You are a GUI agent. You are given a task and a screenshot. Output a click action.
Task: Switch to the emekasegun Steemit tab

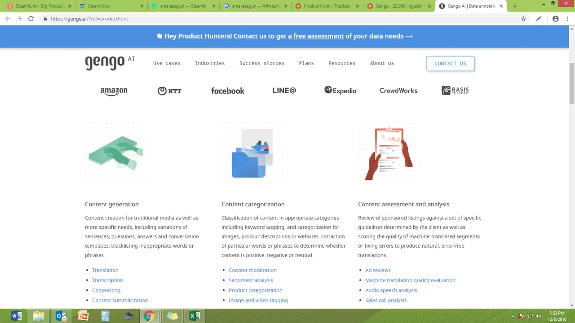click(x=183, y=6)
